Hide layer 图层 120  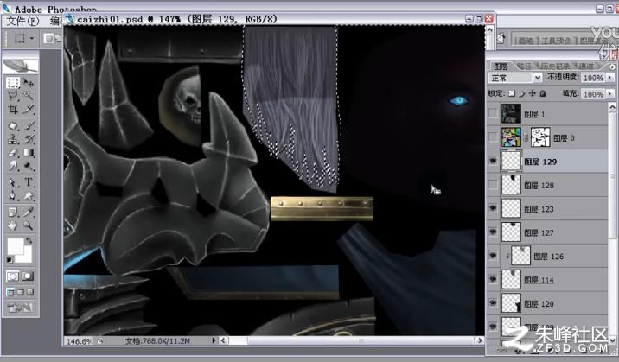pyautogui.click(x=493, y=303)
